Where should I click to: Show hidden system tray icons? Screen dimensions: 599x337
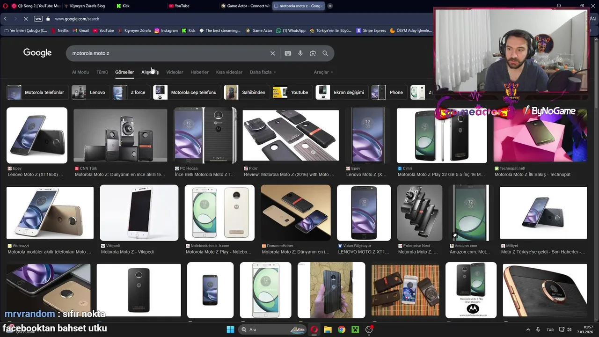pyautogui.click(x=528, y=330)
